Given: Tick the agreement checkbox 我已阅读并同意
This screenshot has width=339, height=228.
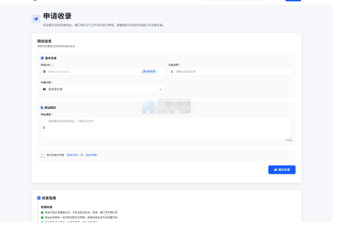Looking at the screenshot, I should [43, 155].
